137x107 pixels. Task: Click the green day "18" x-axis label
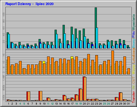[77, 104]
